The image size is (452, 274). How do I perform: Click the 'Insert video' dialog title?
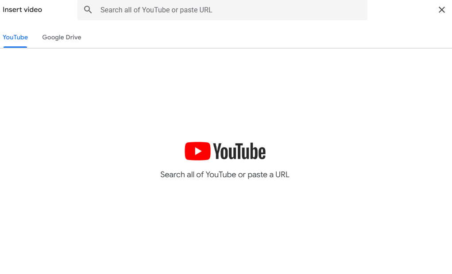pyautogui.click(x=22, y=10)
